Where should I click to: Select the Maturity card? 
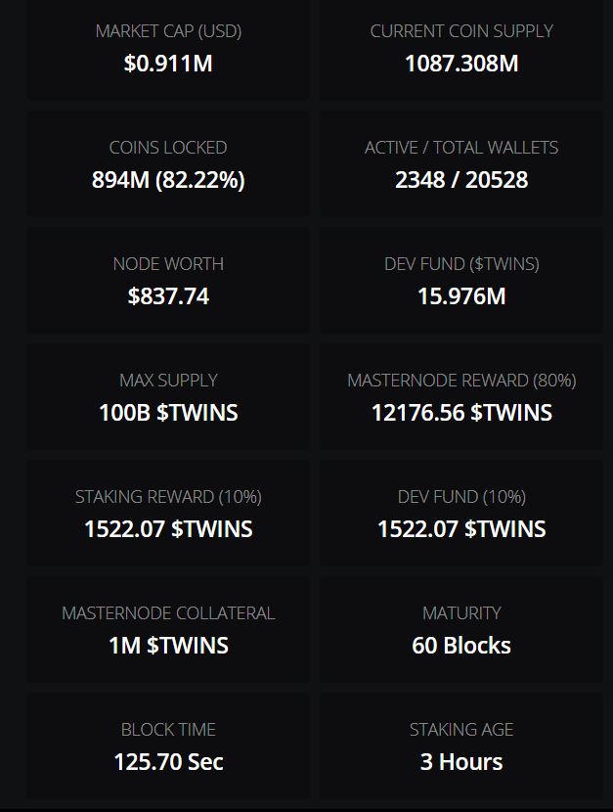[461, 630]
